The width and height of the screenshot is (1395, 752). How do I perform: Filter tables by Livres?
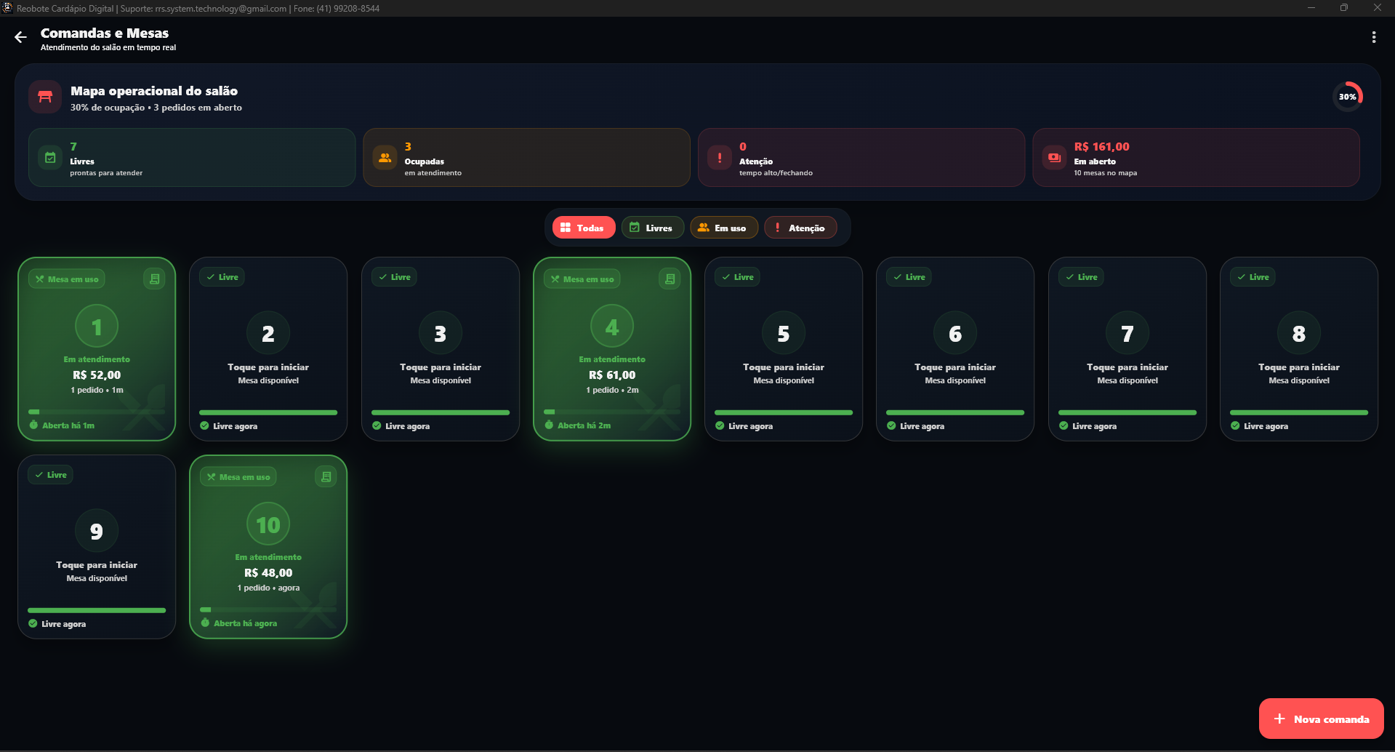pos(652,228)
